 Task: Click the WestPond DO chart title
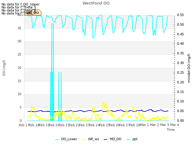[96, 3]
